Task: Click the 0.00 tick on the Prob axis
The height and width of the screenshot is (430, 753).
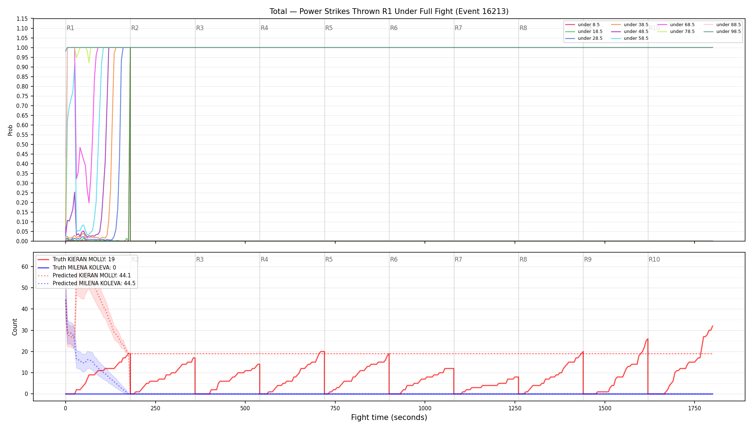Action: tap(22, 241)
